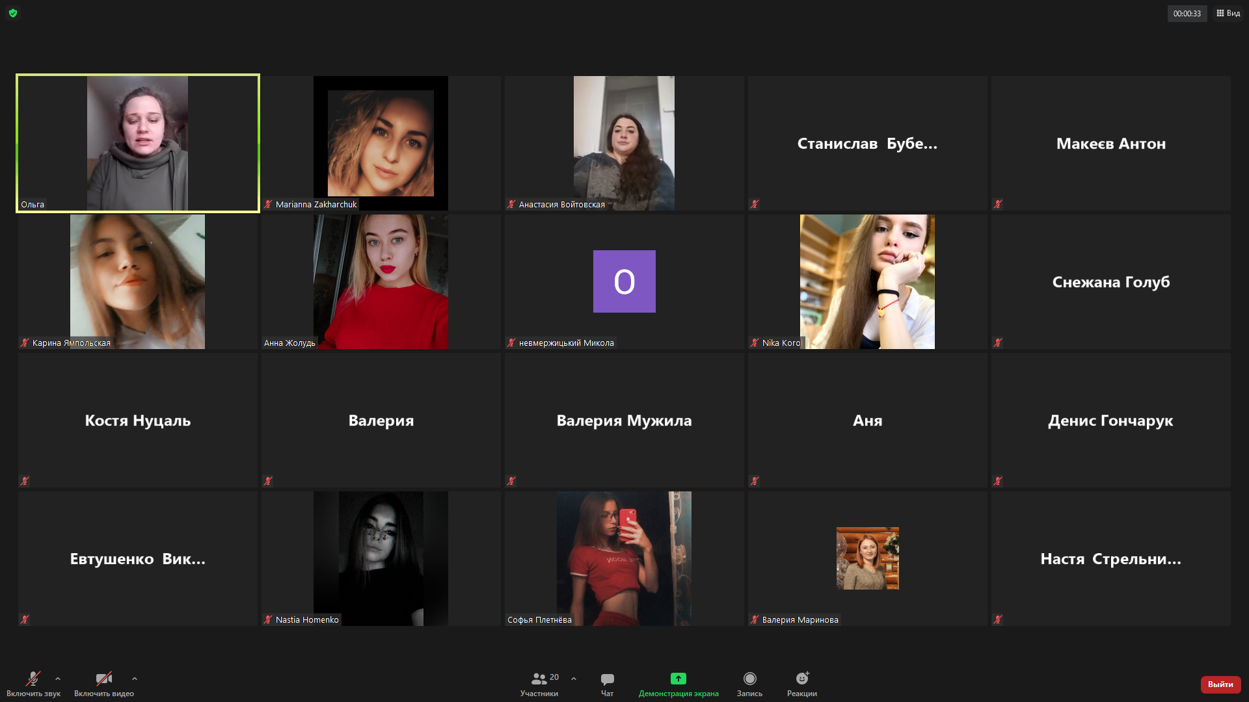The height and width of the screenshot is (702, 1249).
Task: Click the green encryption shield icon
Action: point(13,13)
